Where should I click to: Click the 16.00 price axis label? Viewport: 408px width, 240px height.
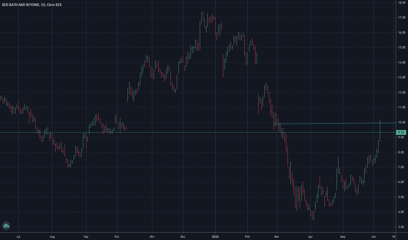[401, 33]
